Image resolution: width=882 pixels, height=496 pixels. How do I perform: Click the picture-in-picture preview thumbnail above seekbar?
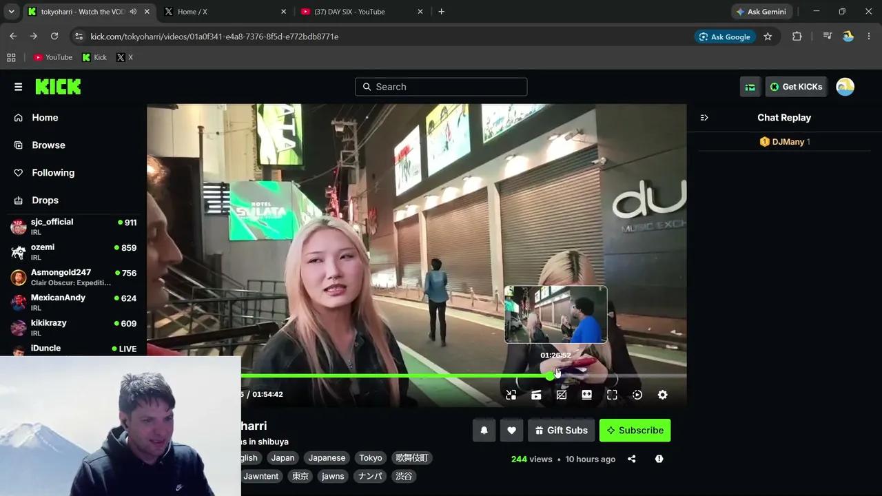pos(555,314)
